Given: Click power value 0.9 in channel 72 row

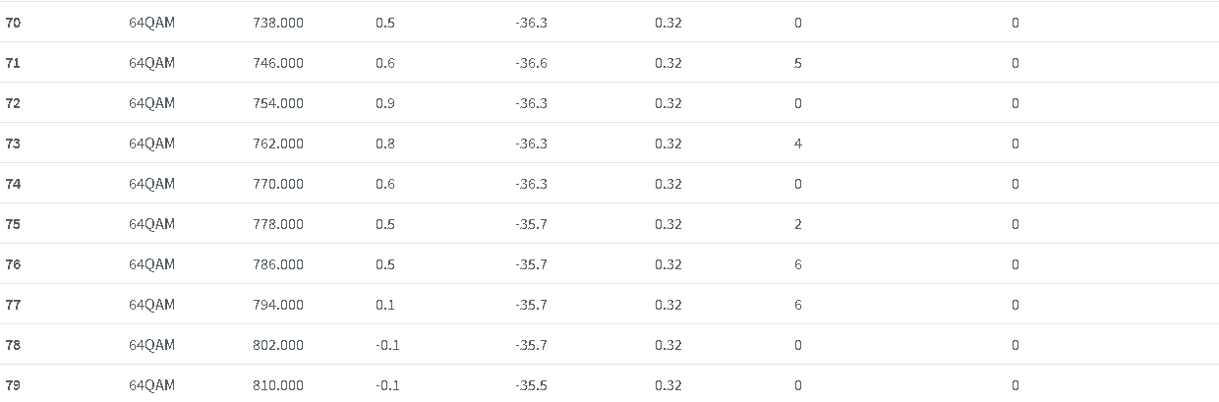Looking at the screenshot, I should pos(385,103).
